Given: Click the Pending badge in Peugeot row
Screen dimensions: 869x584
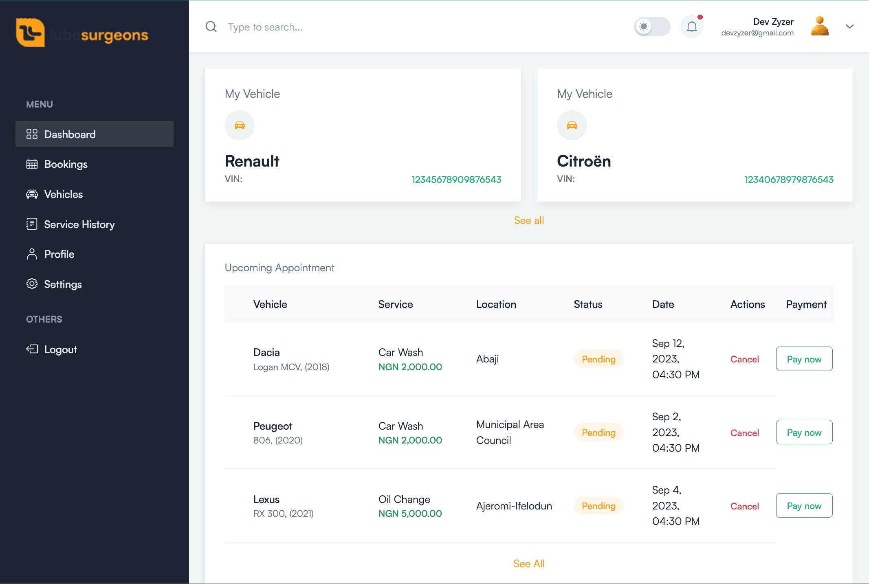Looking at the screenshot, I should (x=598, y=432).
